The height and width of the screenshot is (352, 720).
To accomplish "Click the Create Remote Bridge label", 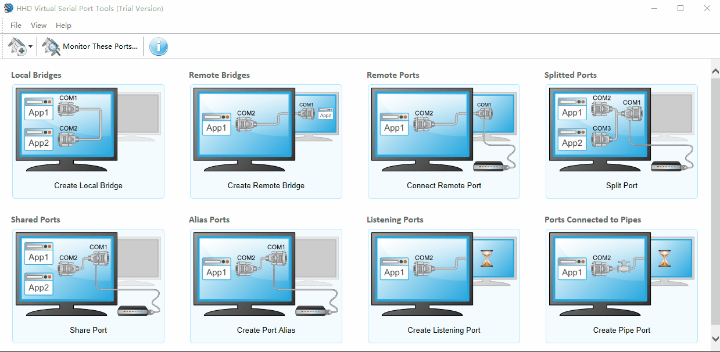I will (266, 186).
